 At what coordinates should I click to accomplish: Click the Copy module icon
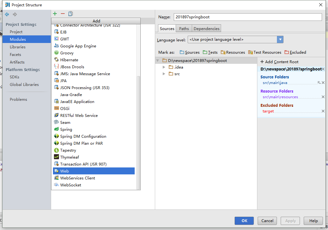click(71, 14)
